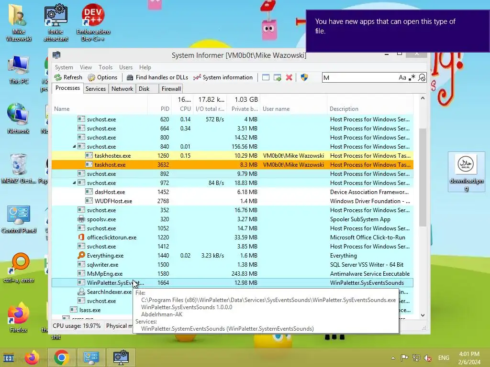Sort by the PID column header

(x=159, y=109)
